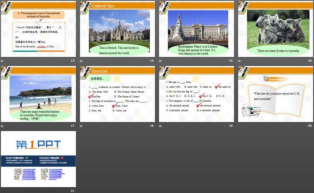
Task: Click the animation star icon under slide 13
Action: [2, 61]
